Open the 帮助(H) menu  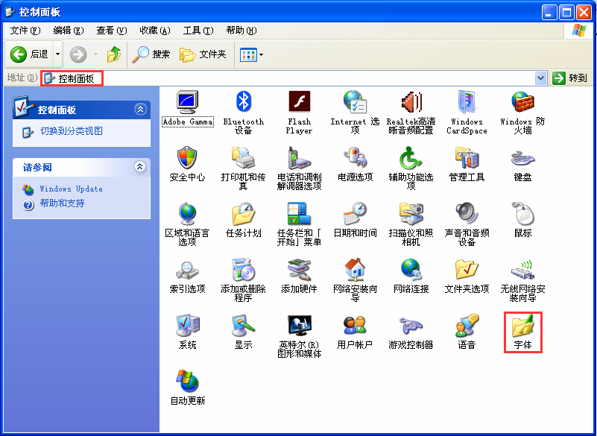pos(241,31)
